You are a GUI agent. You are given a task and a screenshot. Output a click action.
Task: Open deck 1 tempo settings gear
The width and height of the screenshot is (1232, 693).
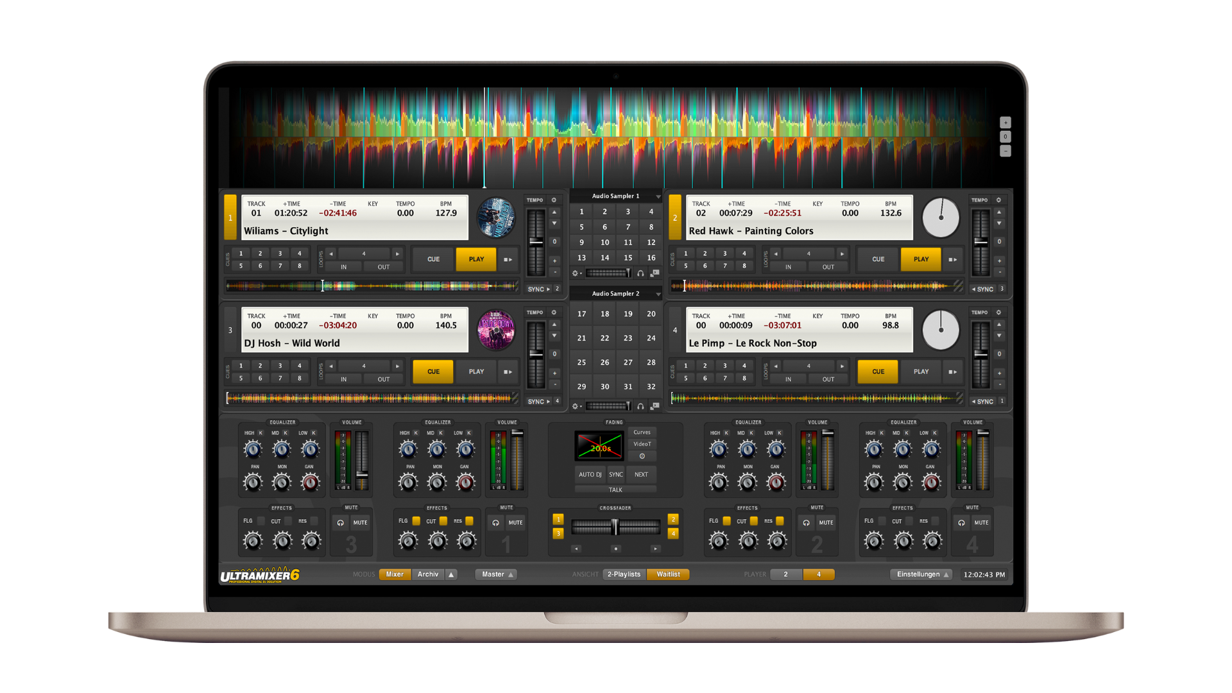tap(554, 200)
